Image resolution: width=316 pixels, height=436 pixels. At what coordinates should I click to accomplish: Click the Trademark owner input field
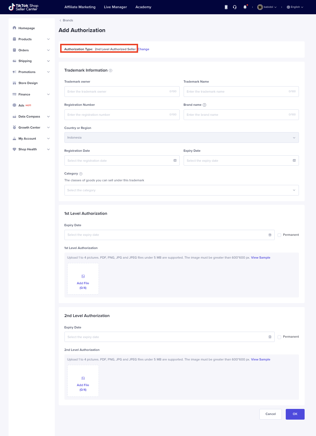tap(122, 92)
